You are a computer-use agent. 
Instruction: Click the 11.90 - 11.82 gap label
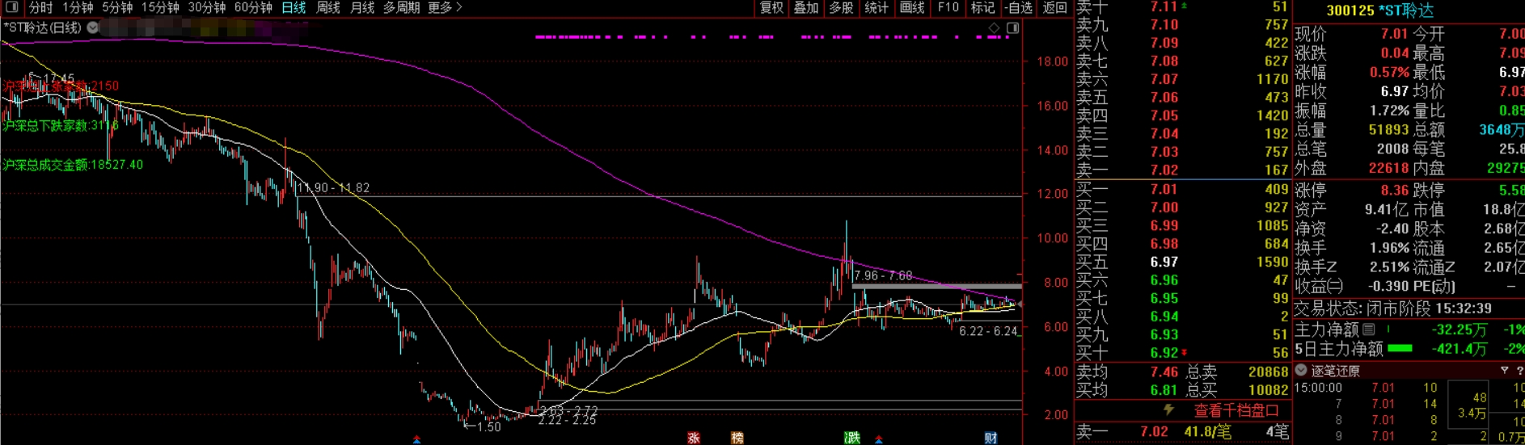click(x=333, y=187)
